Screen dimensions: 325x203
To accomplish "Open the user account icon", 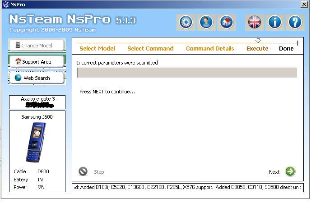I will pyautogui.click(x=206, y=22).
